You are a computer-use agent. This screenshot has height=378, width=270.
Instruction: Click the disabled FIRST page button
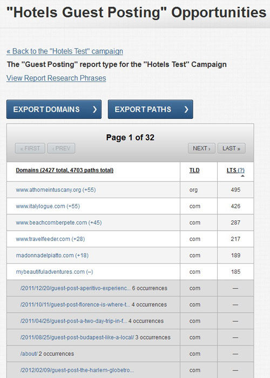pos(30,148)
